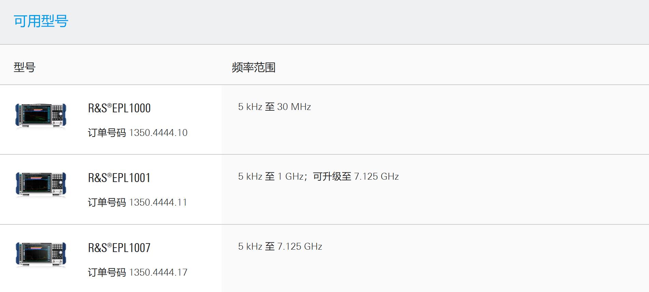Click 订单号码 label under EPL1007
Screen dimensions: 649x292
[107, 272]
